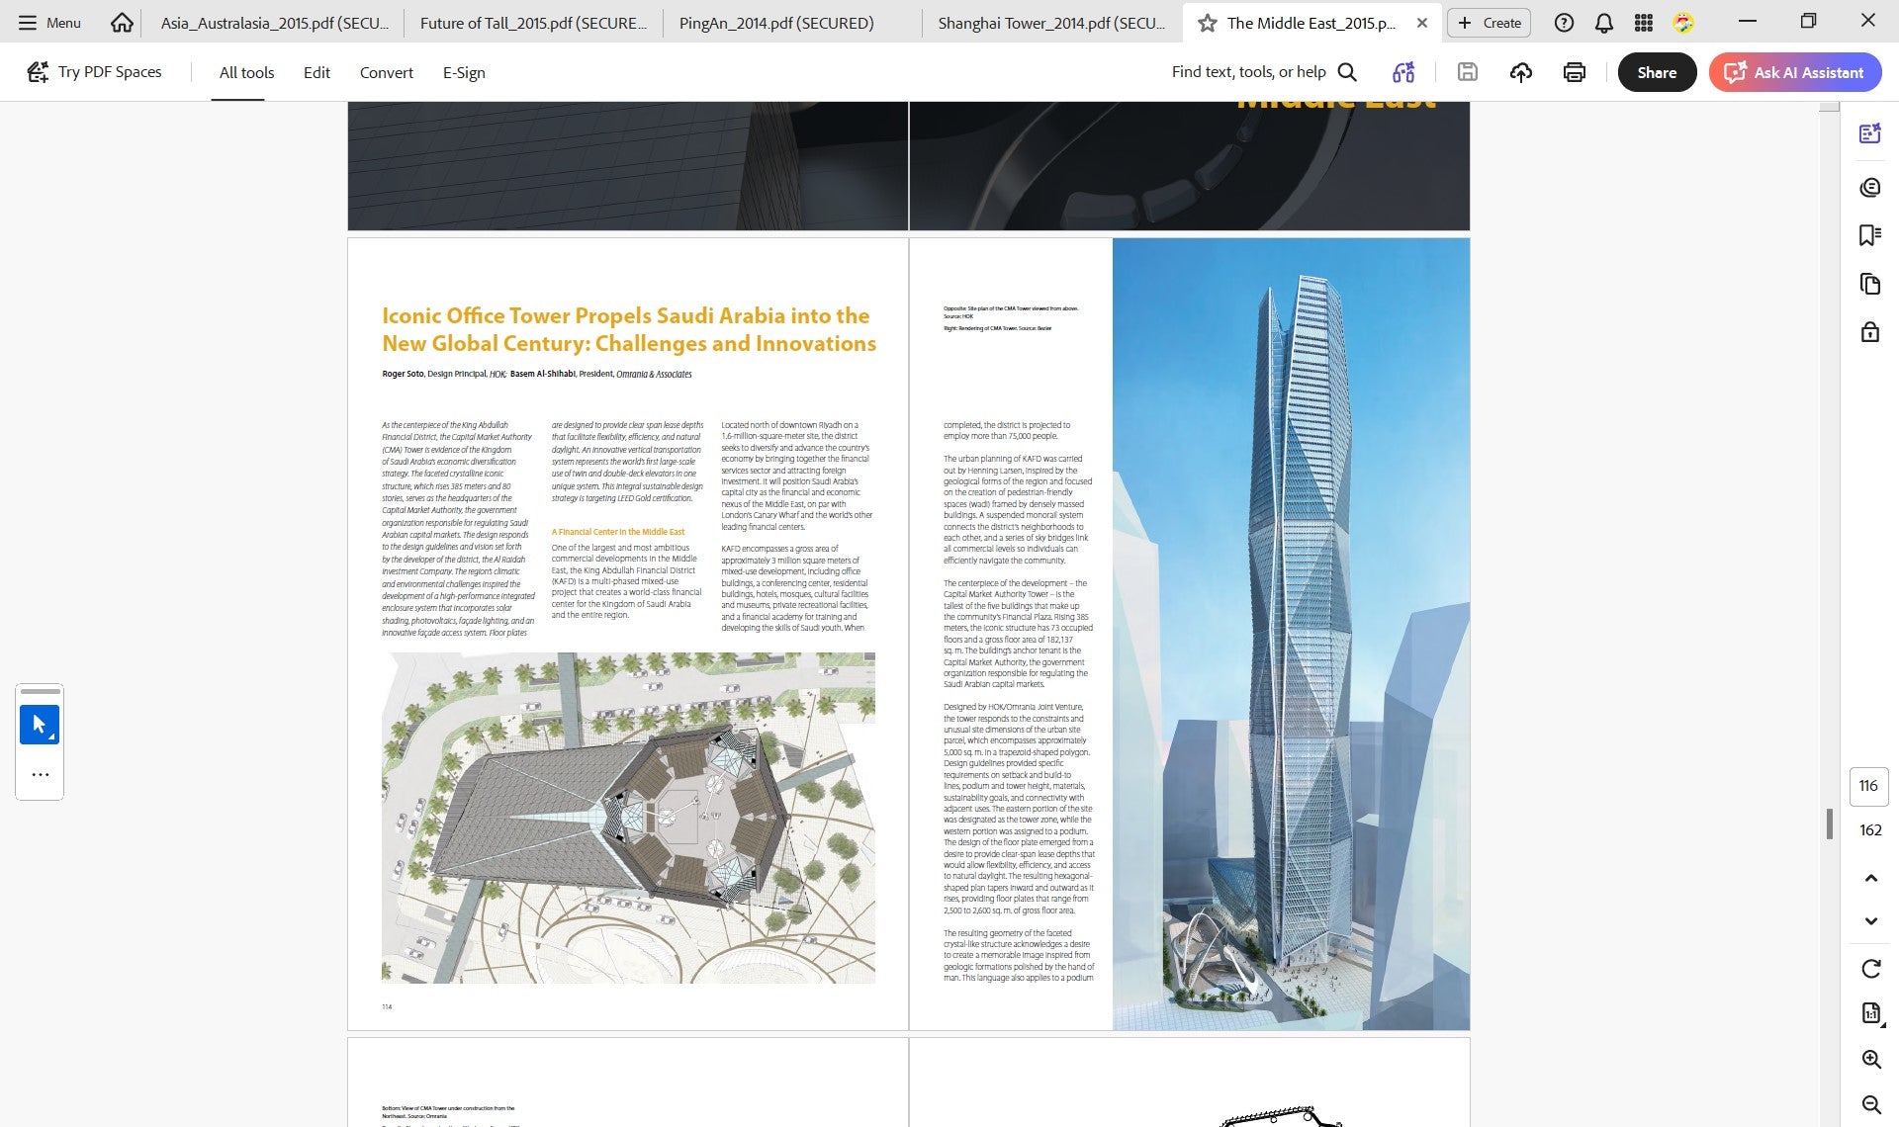Click the vertical scrollbar thumb
Viewport: 1899px width, 1127px height.
click(1829, 824)
